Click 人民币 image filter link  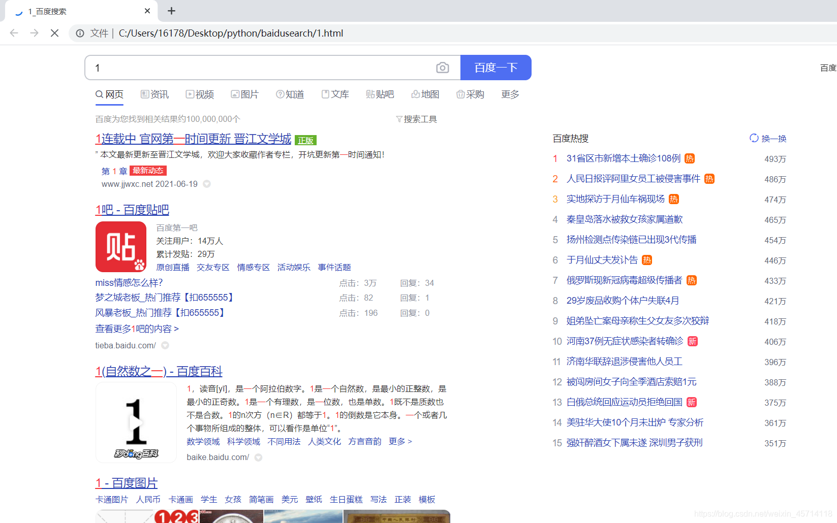148,499
